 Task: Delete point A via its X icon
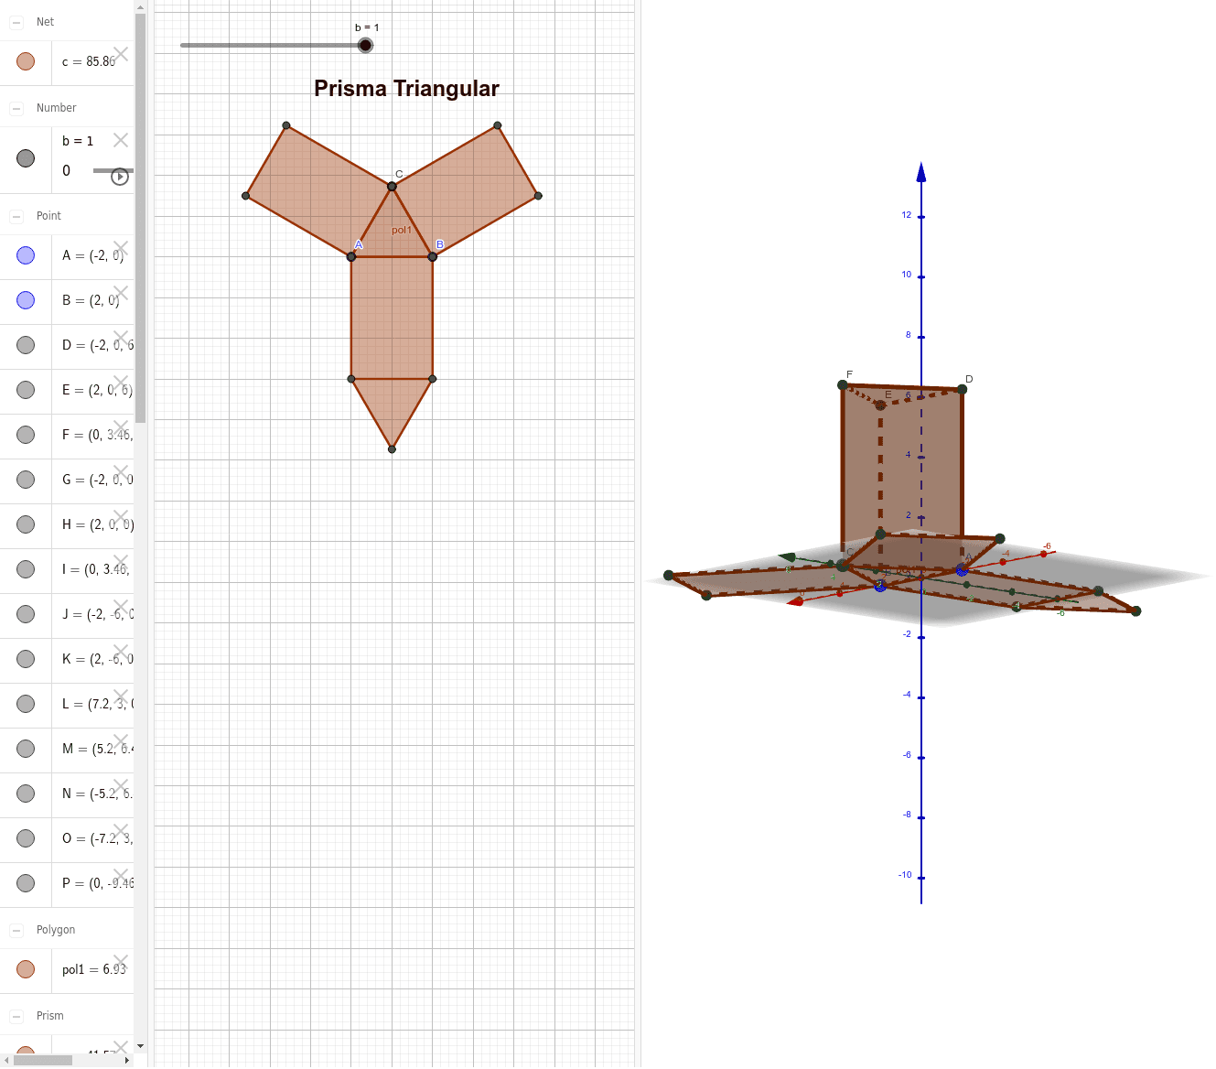click(120, 249)
